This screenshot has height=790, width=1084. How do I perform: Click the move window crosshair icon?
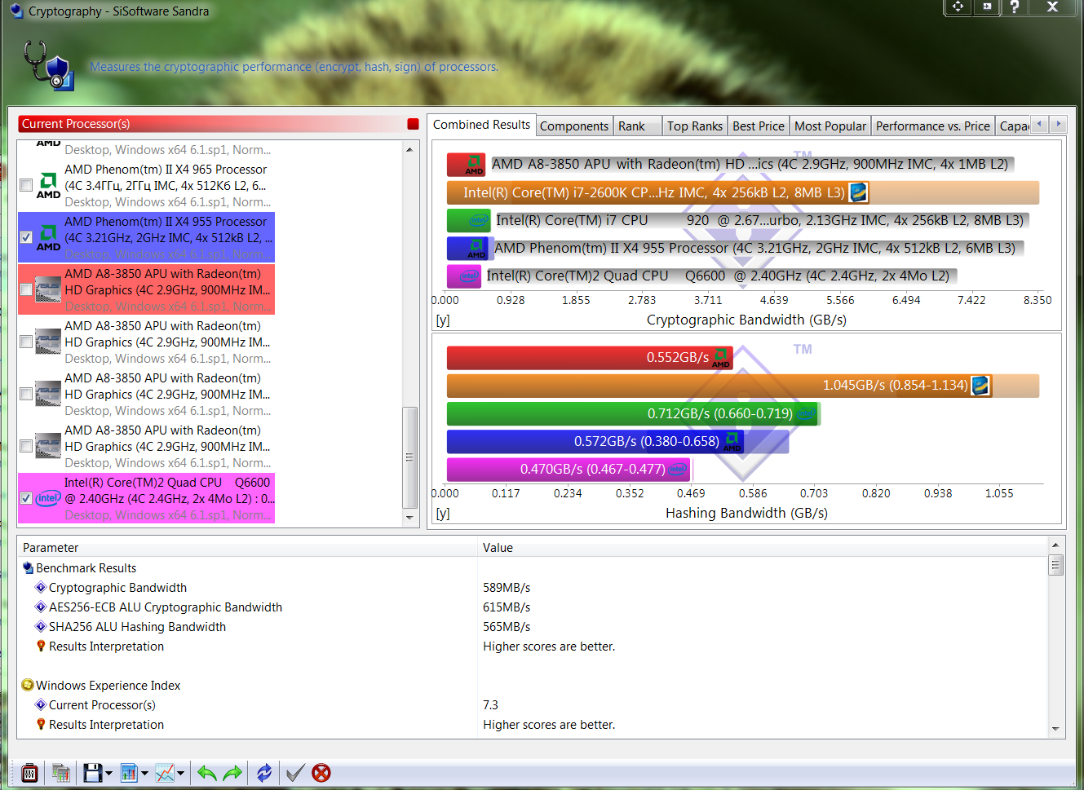[958, 7]
